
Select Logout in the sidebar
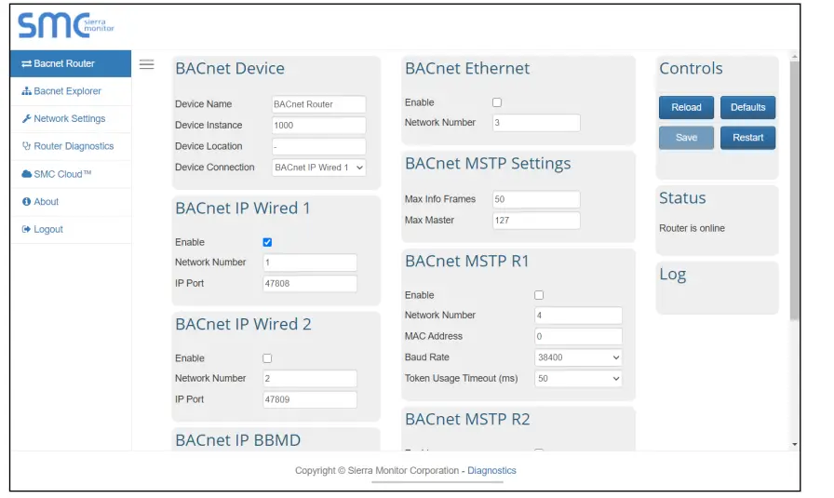(x=71, y=229)
